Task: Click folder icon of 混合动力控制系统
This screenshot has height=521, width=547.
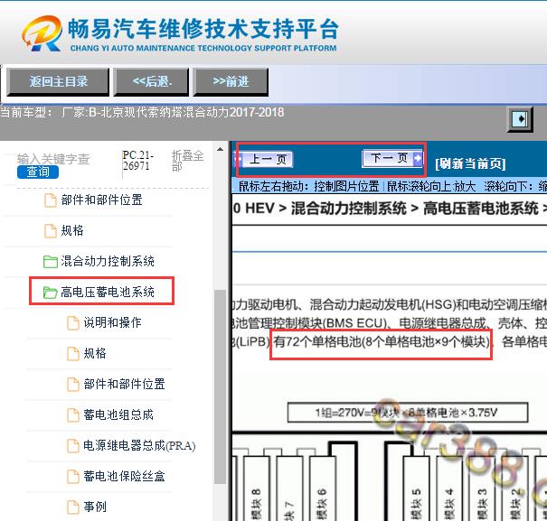Action: pyautogui.click(x=51, y=261)
